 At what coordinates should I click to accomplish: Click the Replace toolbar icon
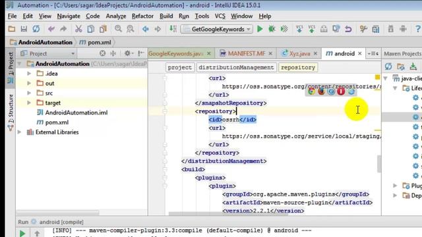point(131,29)
